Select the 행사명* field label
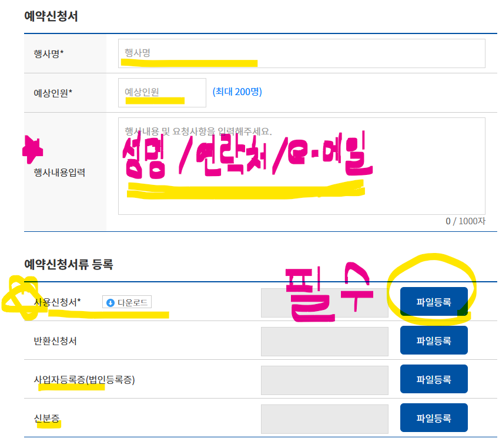The width and height of the screenshot is (499, 442). tap(49, 53)
